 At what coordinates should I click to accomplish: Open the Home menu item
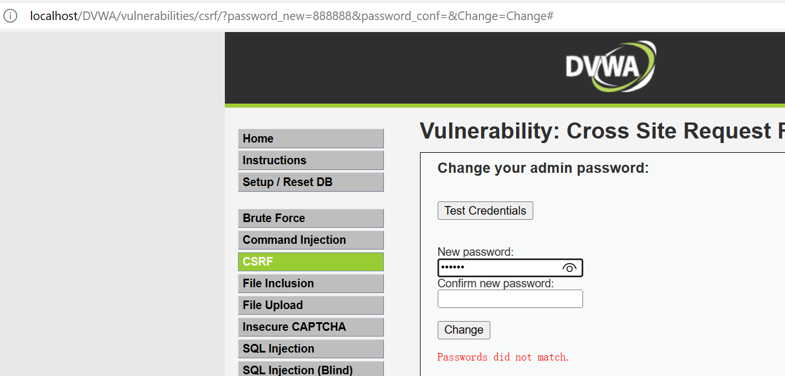pyautogui.click(x=311, y=138)
